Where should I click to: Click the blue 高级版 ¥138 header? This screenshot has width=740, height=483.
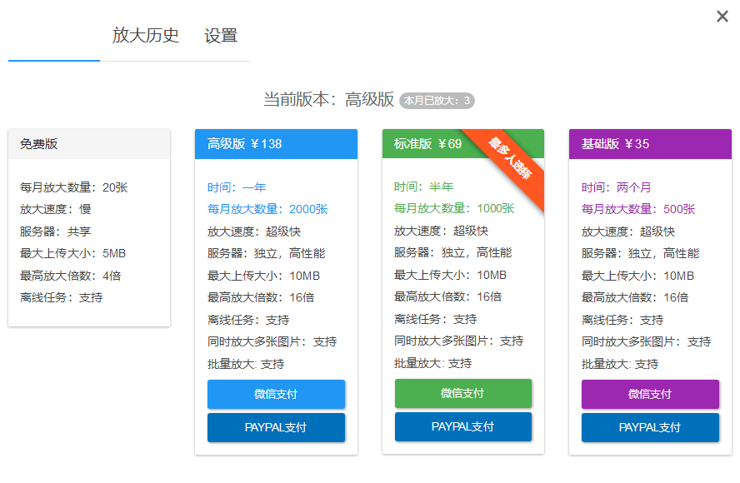[x=276, y=144]
